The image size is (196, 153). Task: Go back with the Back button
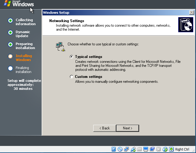pos(105,128)
